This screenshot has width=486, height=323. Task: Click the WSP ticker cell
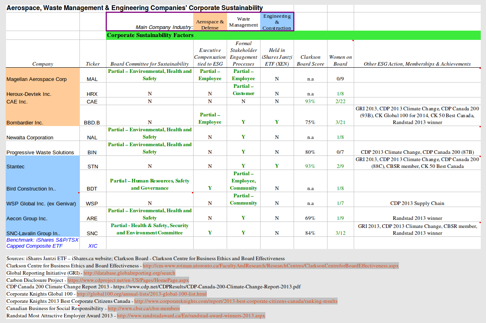pyautogui.click(x=93, y=199)
